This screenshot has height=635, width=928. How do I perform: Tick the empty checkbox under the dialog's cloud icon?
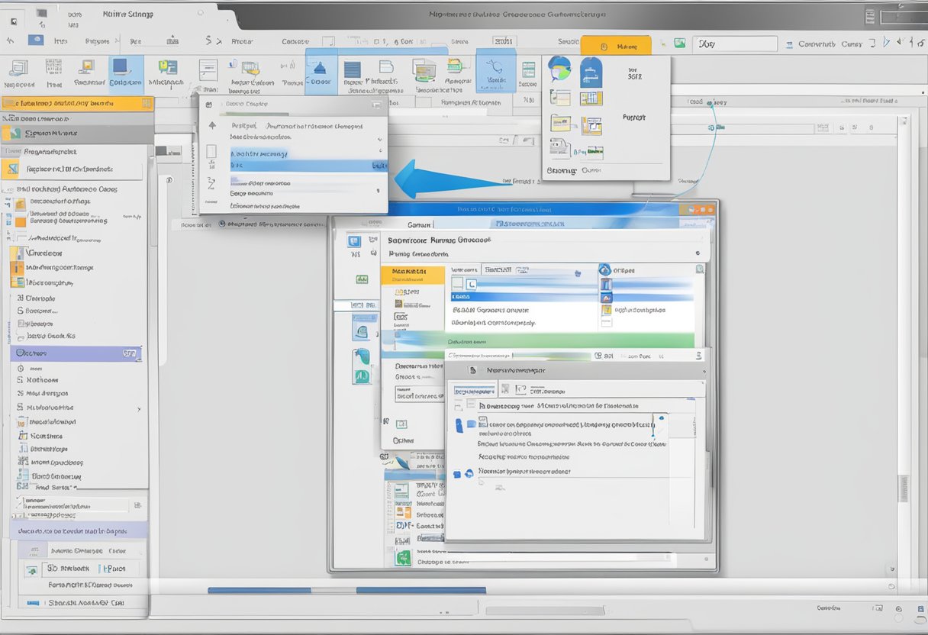coord(606,323)
